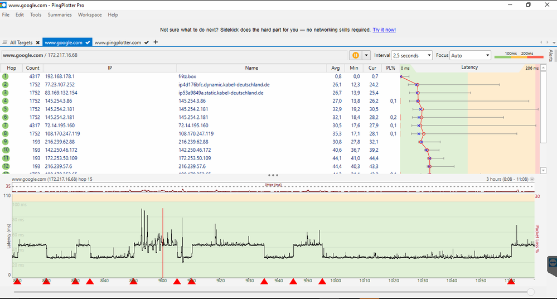Click the red marker triangle at 11:00

tap(511, 282)
